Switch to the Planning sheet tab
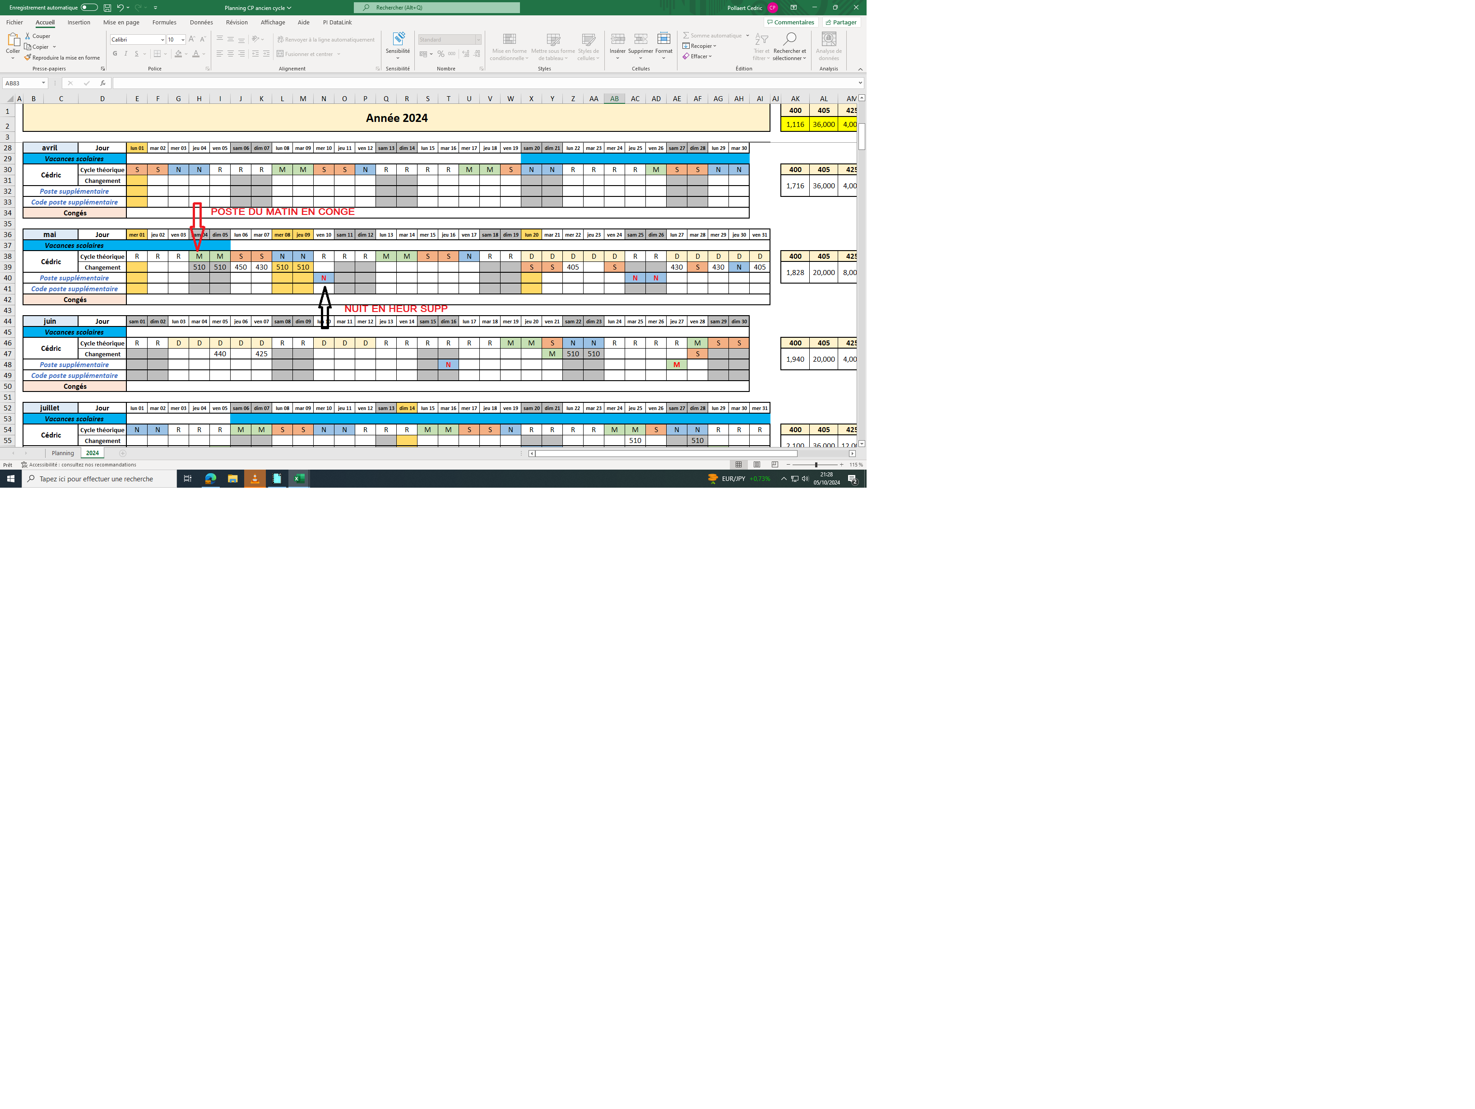 point(63,453)
